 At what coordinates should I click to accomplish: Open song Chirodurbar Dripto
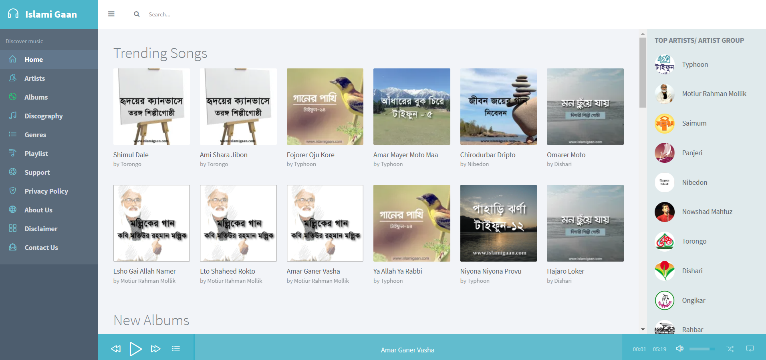488,155
